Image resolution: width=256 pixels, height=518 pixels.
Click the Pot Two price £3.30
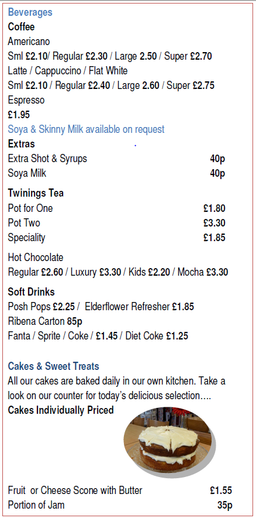click(215, 223)
